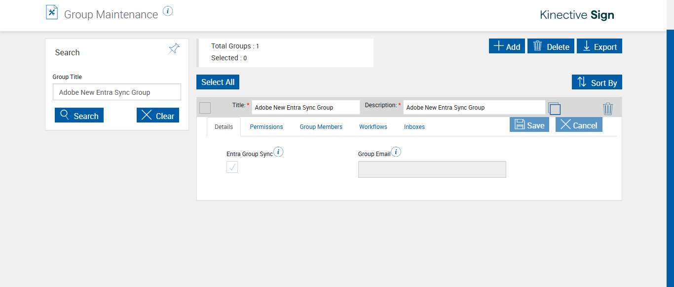Export the groups list

pos(599,46)
